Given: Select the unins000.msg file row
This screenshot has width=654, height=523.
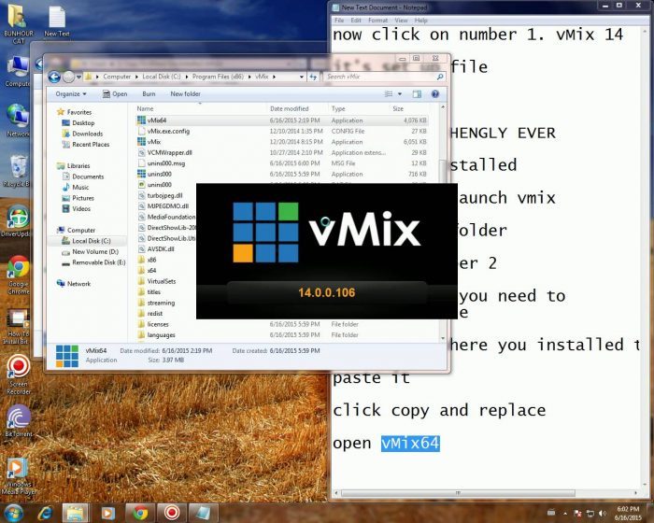Looking at the screenshot, I should pos(282,163).
